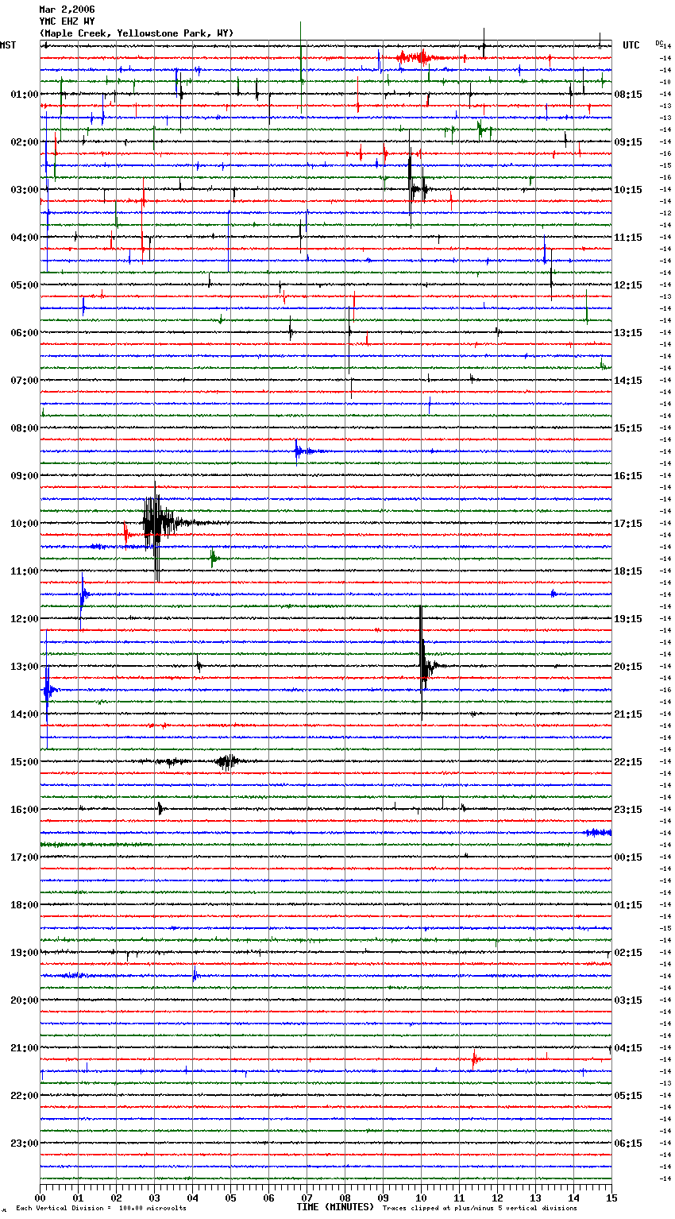
Task: Click the "UTC" time zone label
Action: coord(631,45)
